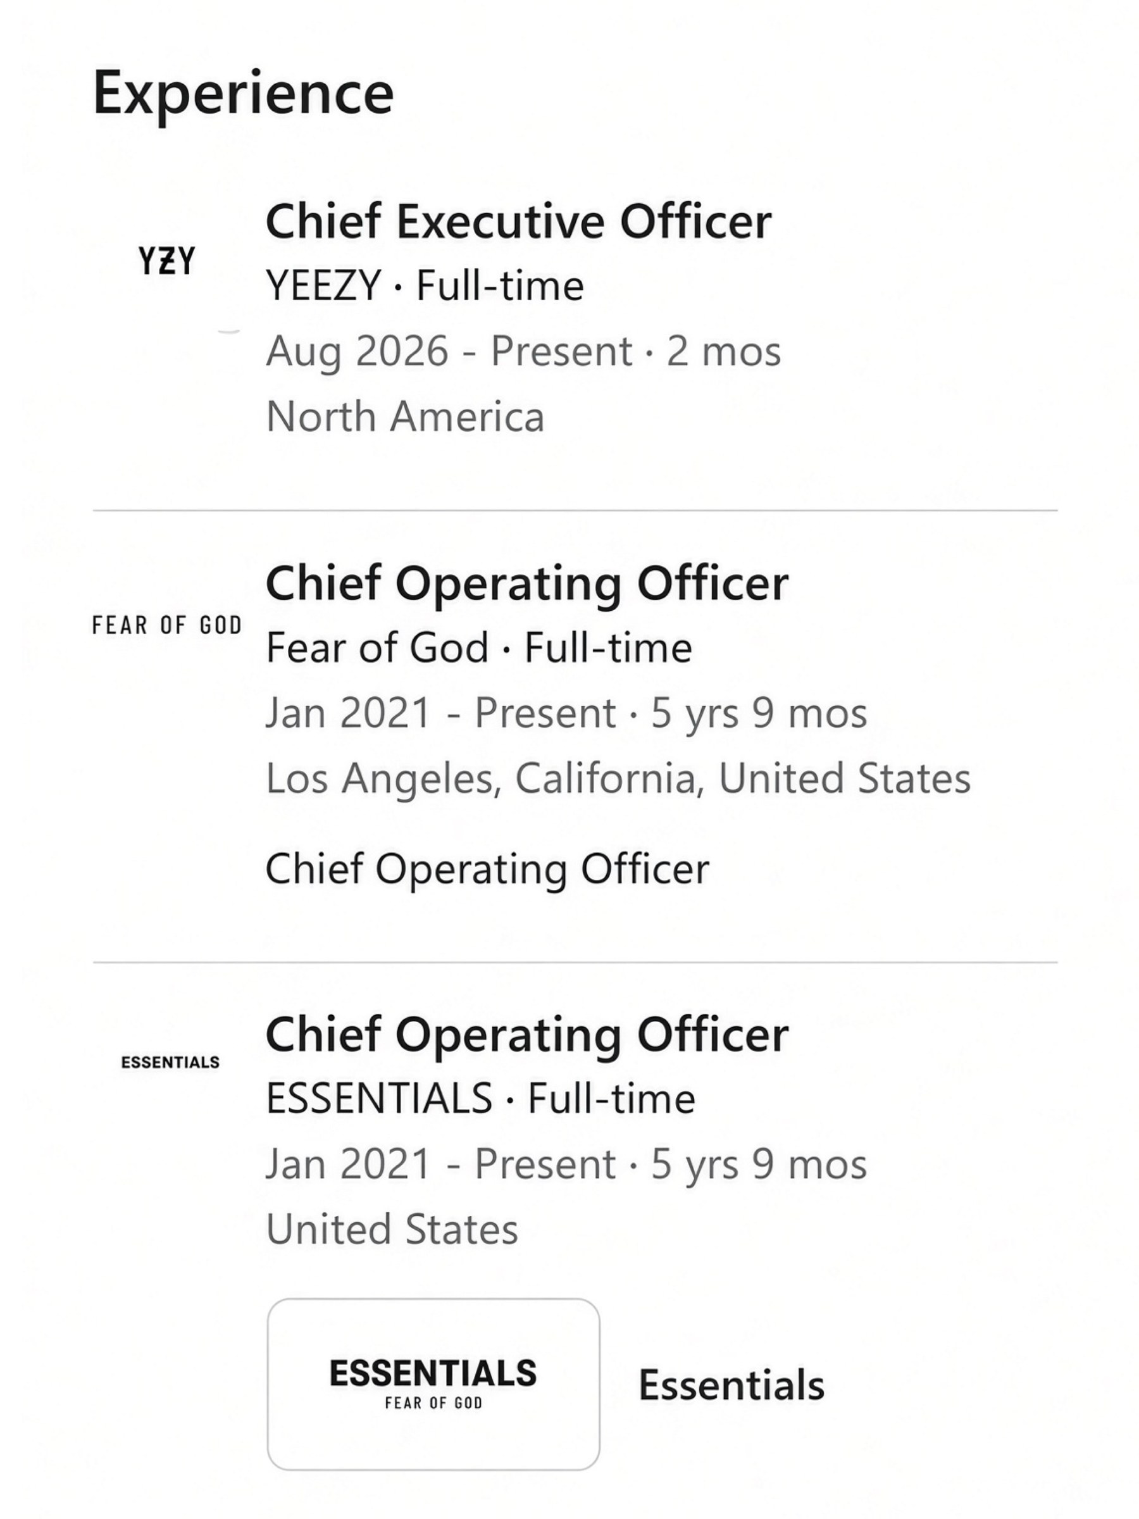
Task: Select the Fear of God Chief Operating Officer title
Action: click(x=526, y=584)
